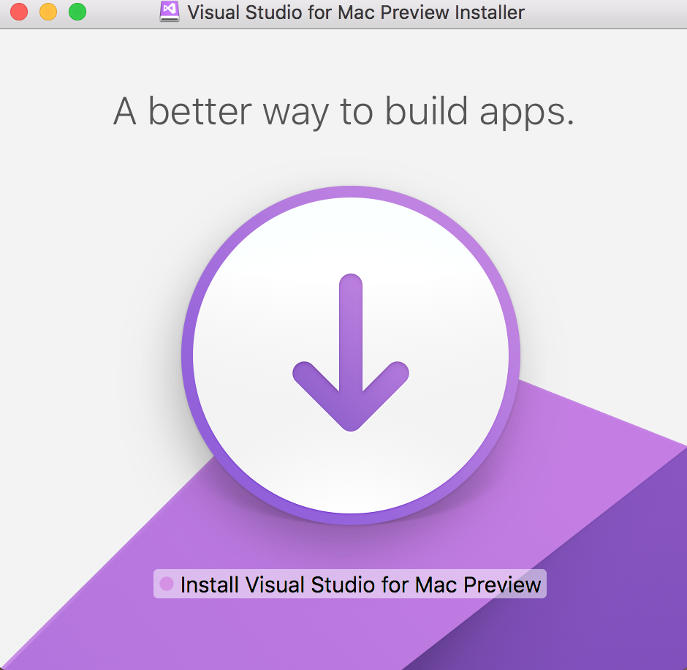
Task: Click the window title 'Visual Studio for Mac Preview Installer'
Action: 356,12
